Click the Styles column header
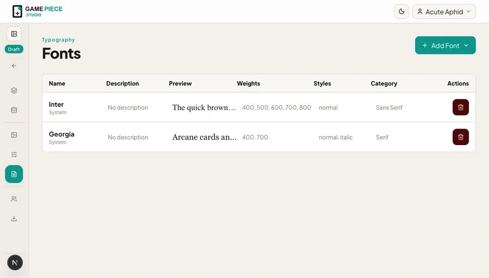 [322, 83]
